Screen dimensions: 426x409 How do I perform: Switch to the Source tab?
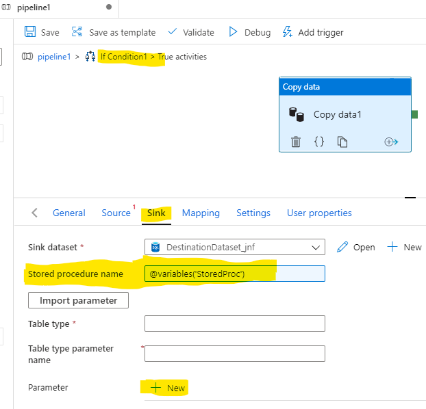(116, 213)
